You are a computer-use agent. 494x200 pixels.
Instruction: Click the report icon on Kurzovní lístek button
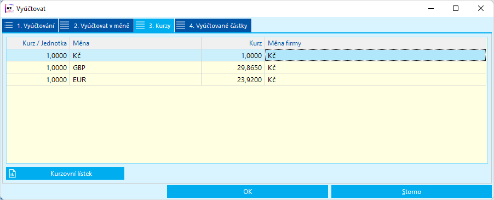point(13,174)
